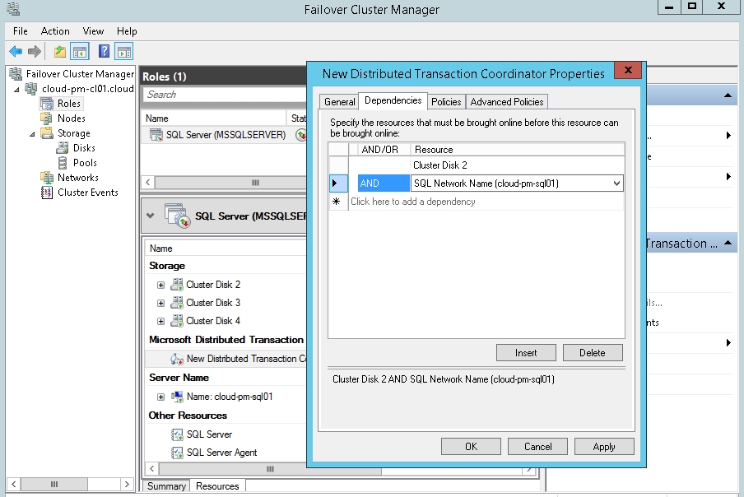Click the SQL Server Agent resource icon
The height and width of the screenshot is (497, 744).
177,453
